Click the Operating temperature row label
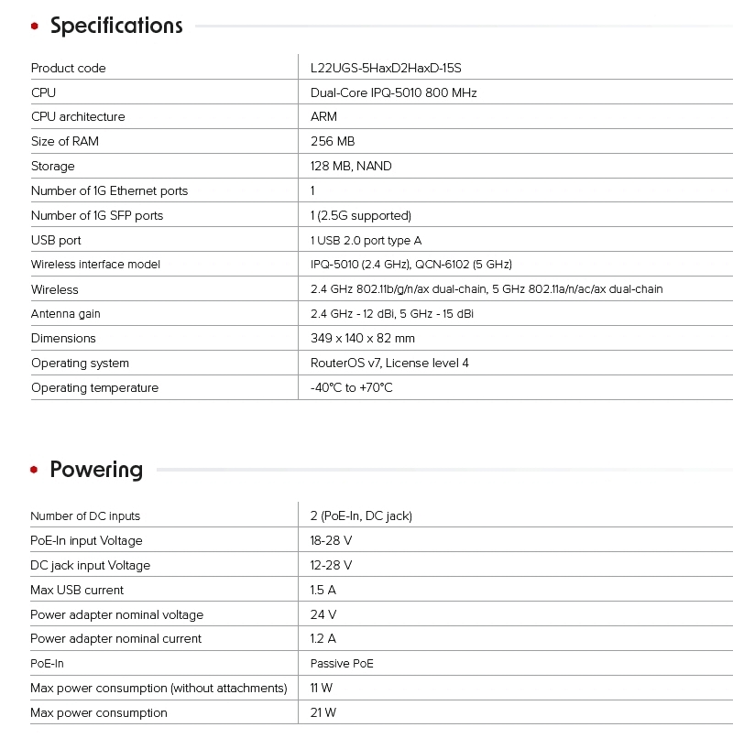 coord(94,388)
